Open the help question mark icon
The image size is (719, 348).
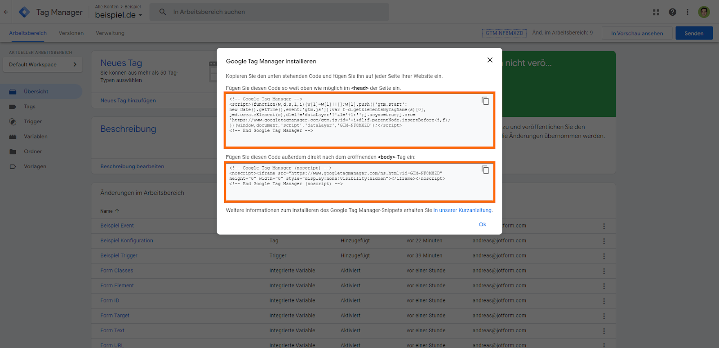tap(672, 12)
